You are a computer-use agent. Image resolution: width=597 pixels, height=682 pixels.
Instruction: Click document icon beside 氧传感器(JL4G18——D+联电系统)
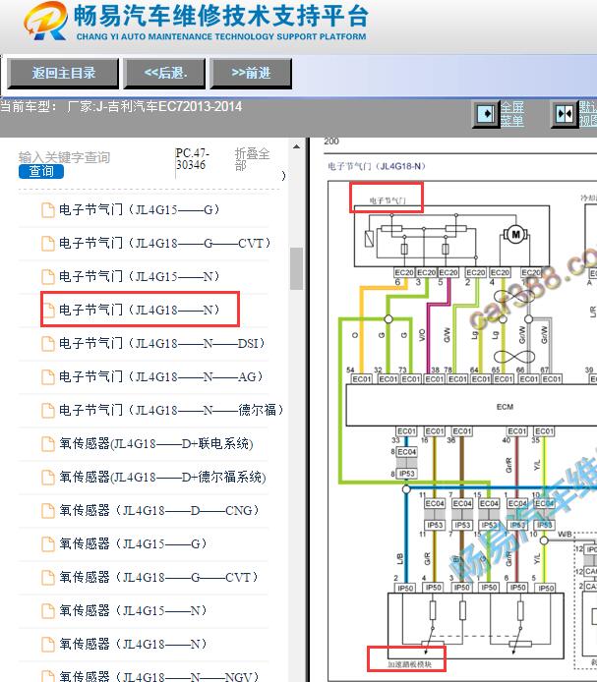pyautogui.click(x=48, y=443)
